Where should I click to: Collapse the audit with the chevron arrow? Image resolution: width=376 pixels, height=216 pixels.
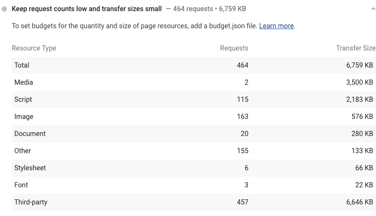pyautogui.click(x=373, y=9)
